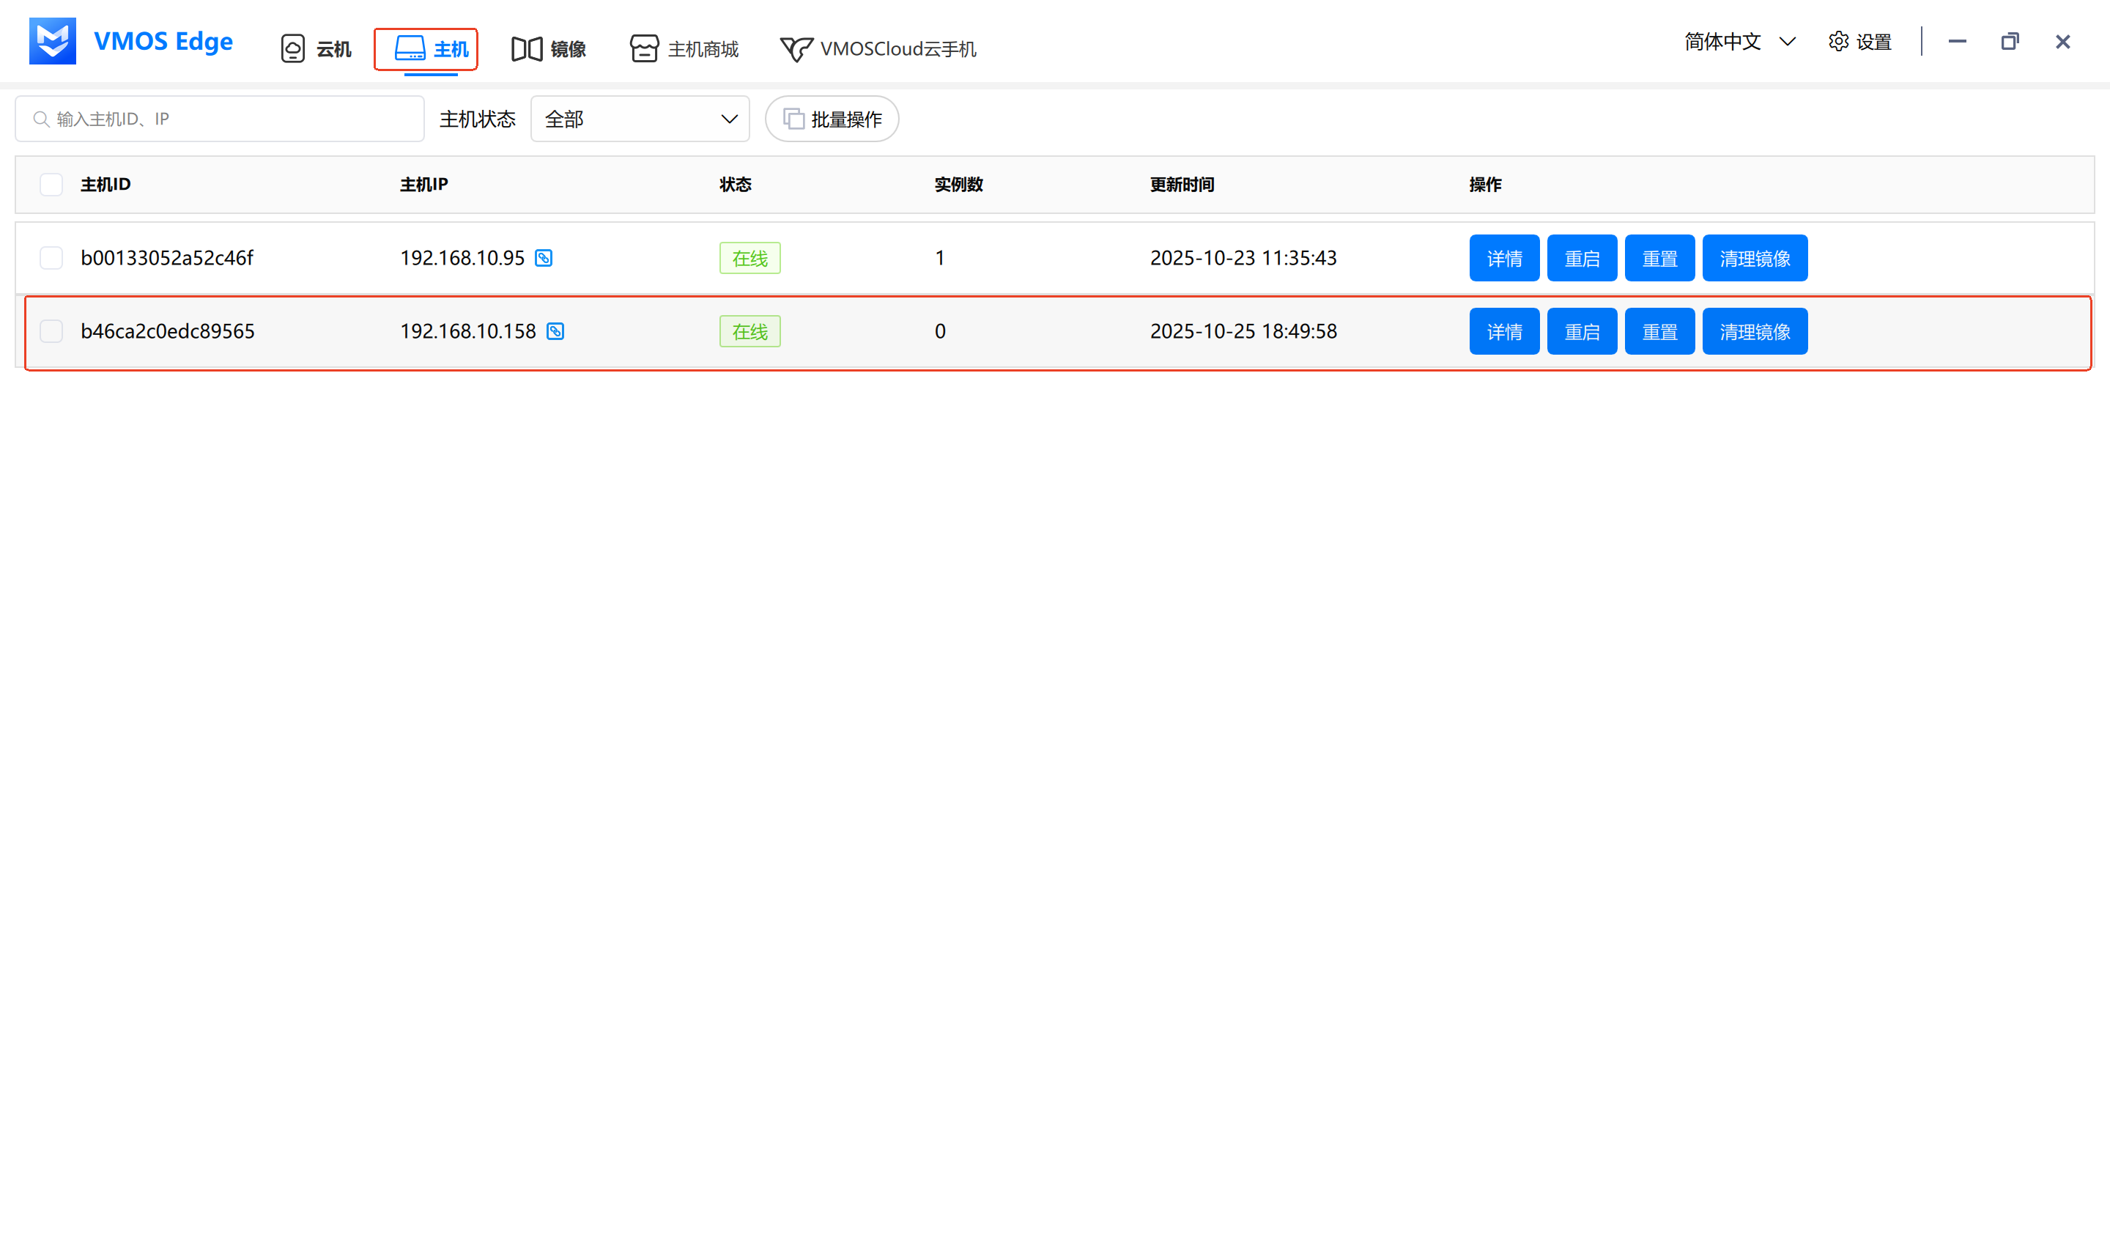Open the 简体中文 language dropdown

[x=1722, y=42]
